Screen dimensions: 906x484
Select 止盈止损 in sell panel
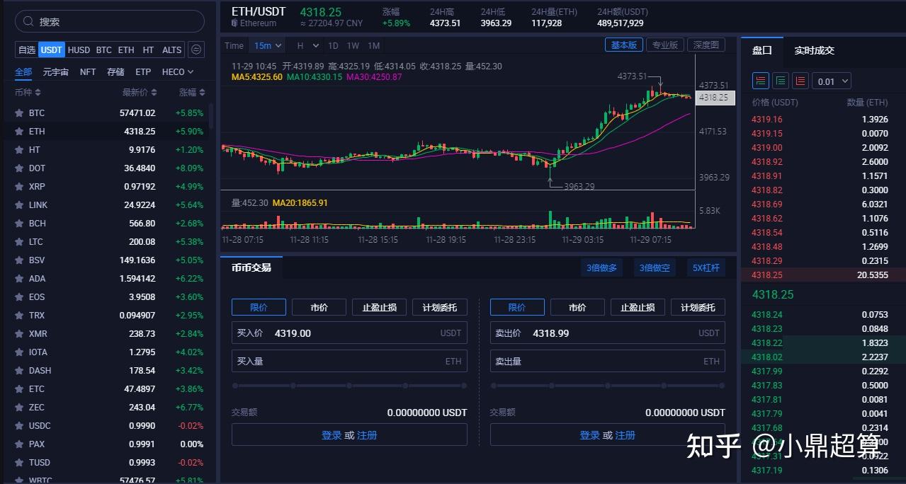tap(638, 307)
